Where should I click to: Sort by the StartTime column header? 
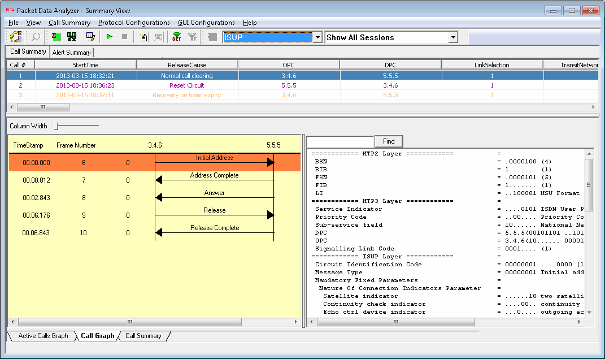pyautogui.click(x=86, y=65)
